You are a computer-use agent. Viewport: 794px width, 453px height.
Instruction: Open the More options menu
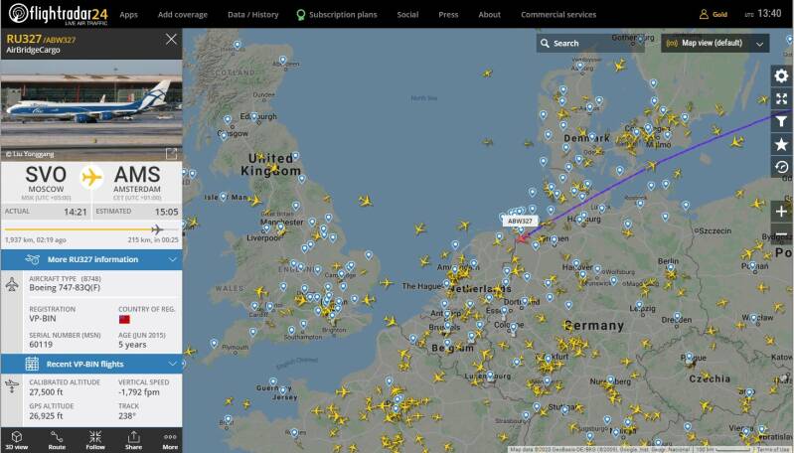[170, 440]
